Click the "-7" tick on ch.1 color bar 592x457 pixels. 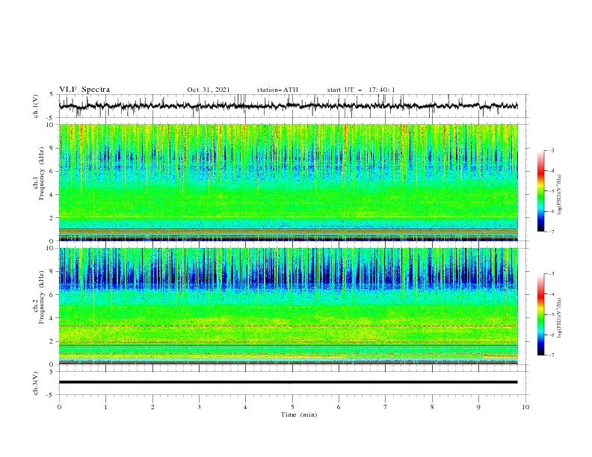[x=551, y=231]
